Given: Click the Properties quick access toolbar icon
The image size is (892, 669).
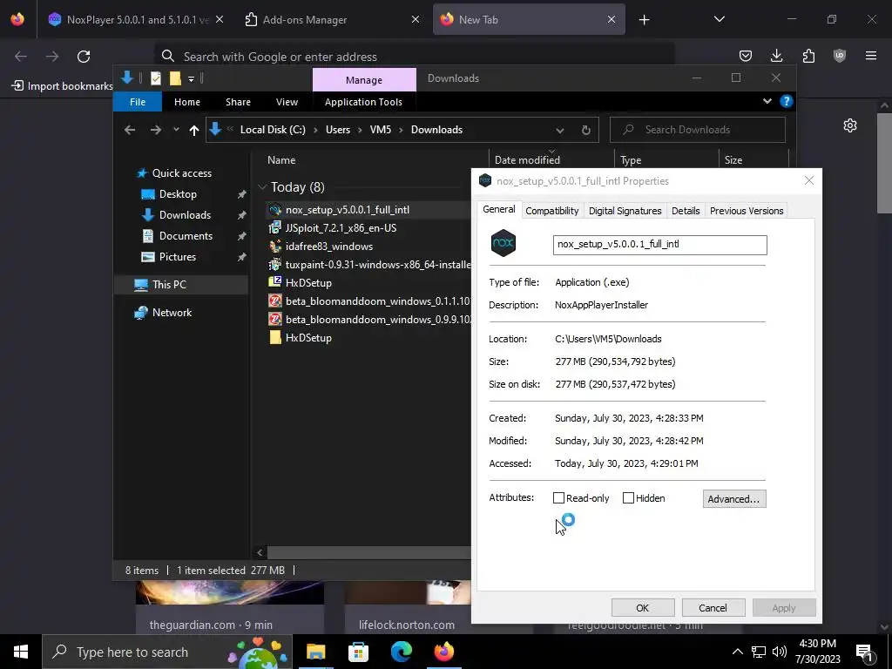Looking at the screenshot, I should pyautogui.click(x=155, y=78).
